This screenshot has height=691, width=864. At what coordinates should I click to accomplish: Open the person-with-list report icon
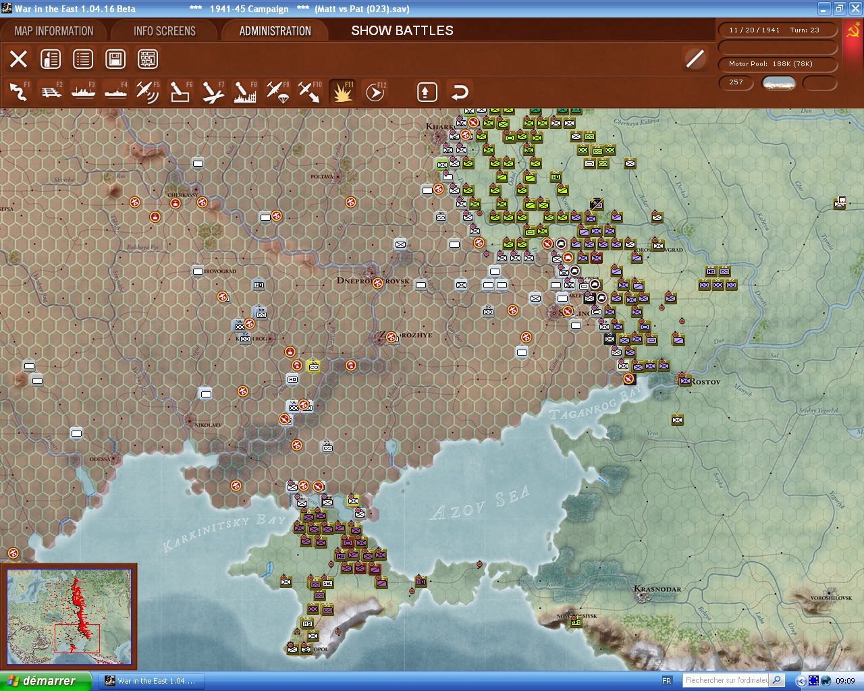51,59
